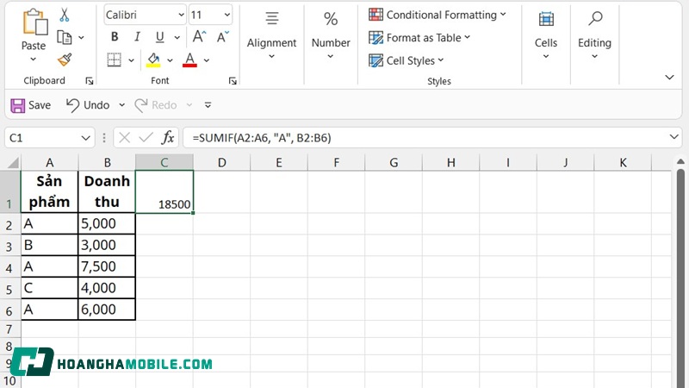Open Alignment group menu
The width and height of the screenshot is (689, 388).
click(x=271, y=36)
